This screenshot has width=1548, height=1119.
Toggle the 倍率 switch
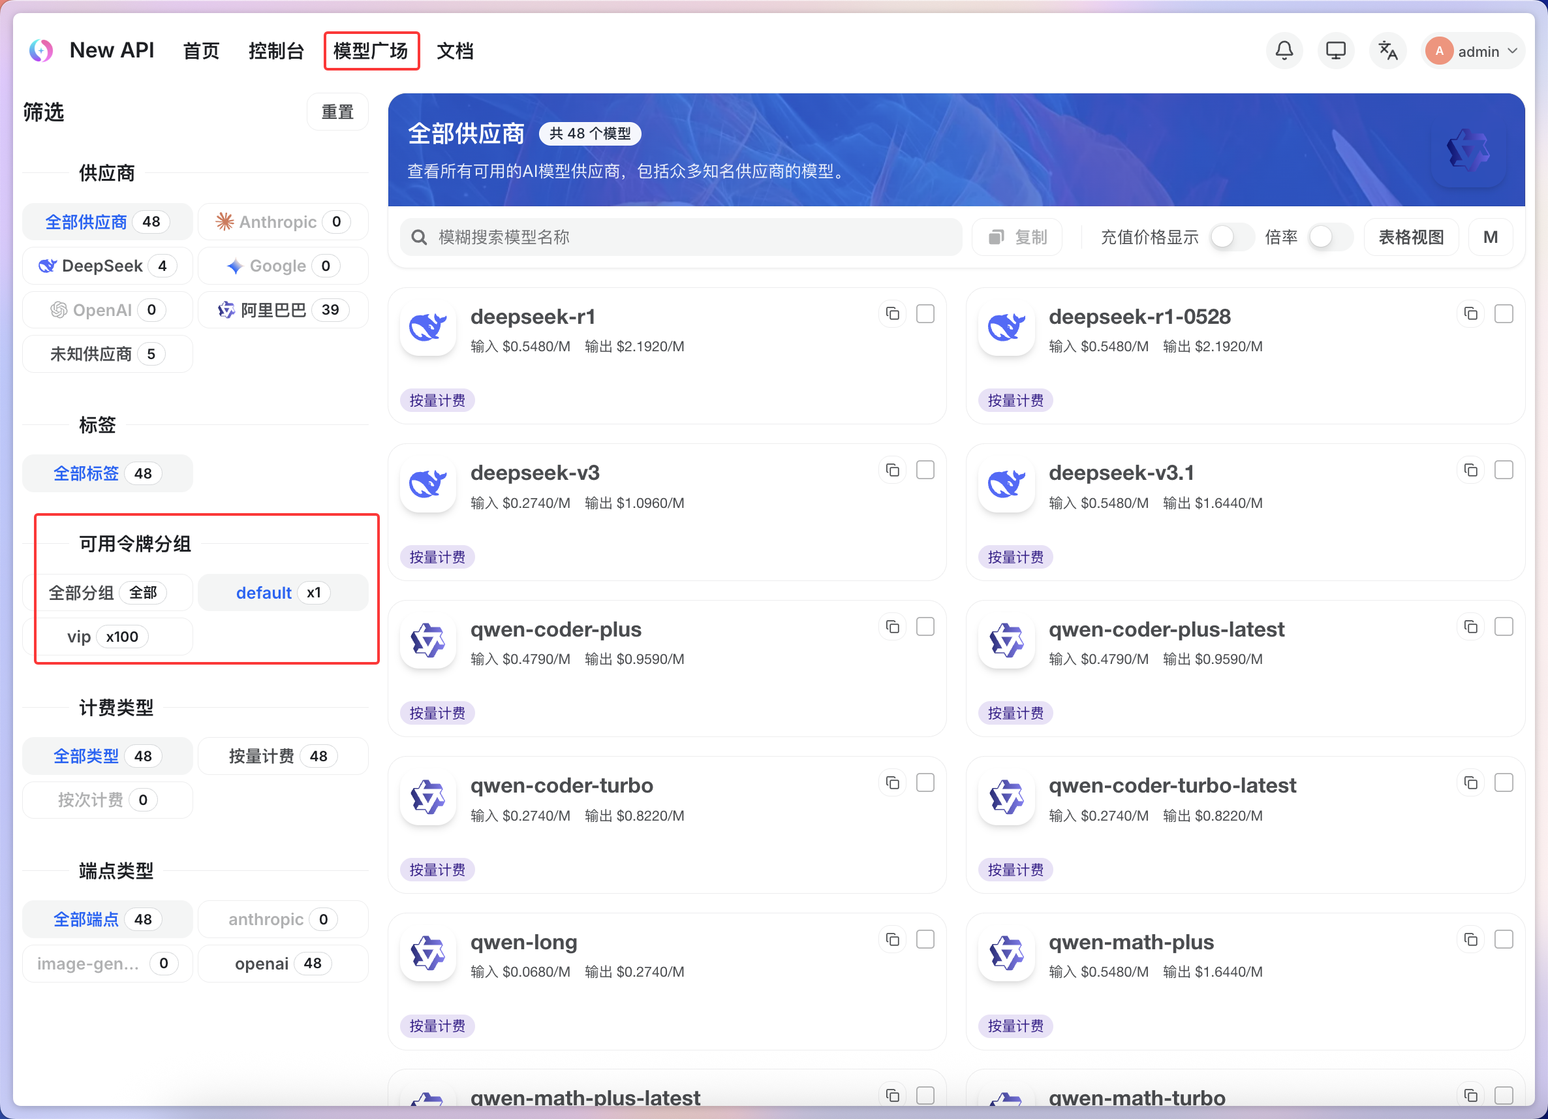1331,237
